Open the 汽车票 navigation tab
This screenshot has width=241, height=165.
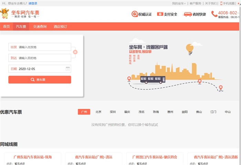[21, 26]
